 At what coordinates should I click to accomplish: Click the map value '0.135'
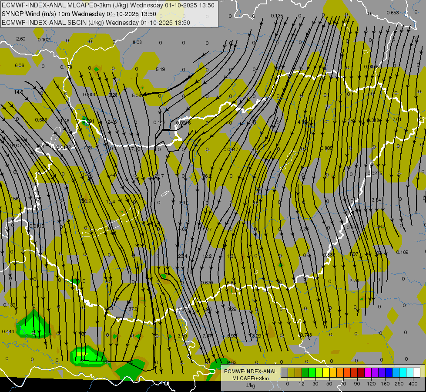(277, 16)
